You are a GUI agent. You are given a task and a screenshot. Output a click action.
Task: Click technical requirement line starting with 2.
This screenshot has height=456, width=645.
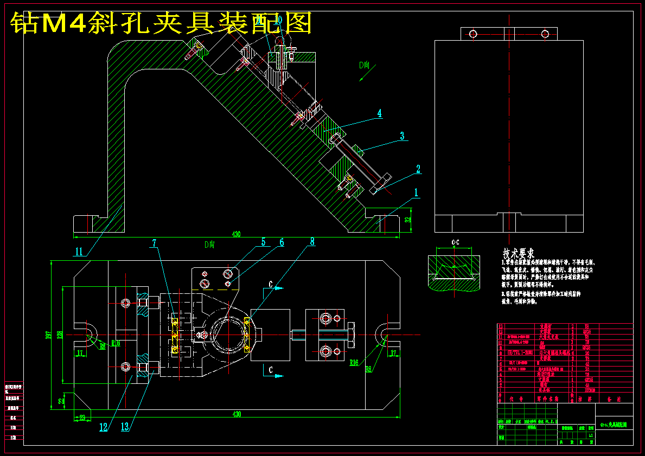coord(541,294)
